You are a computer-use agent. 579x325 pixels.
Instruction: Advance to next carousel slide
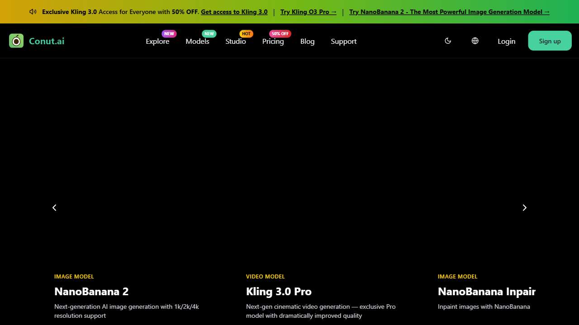coord(525,208)
